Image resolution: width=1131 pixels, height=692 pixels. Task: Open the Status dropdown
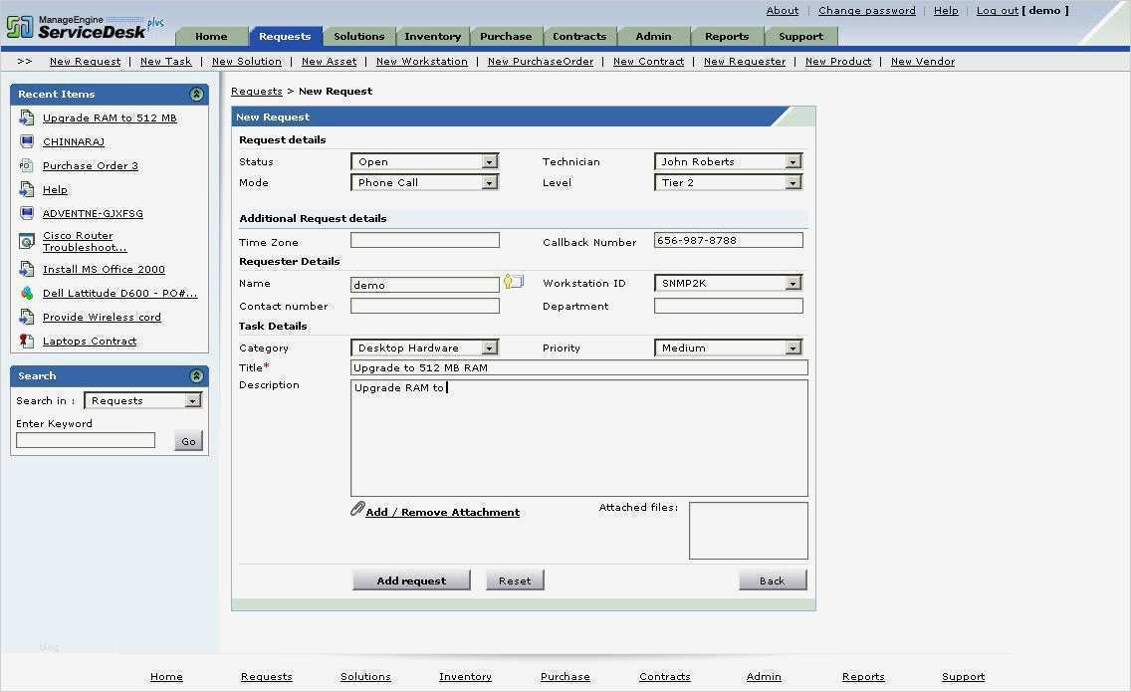[x=425, y=161]
